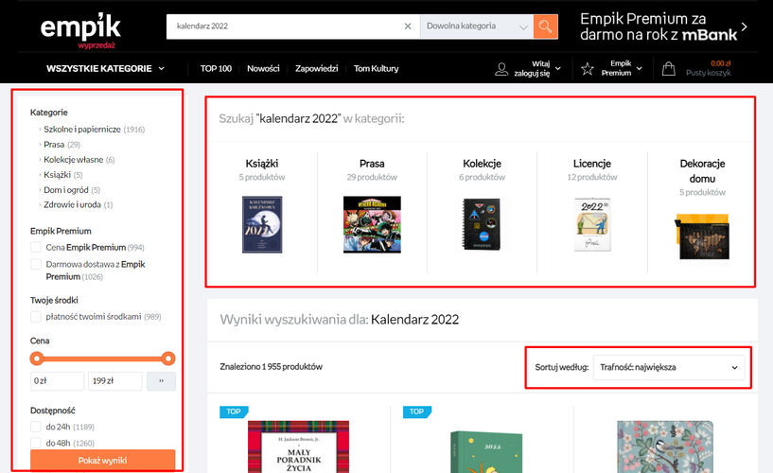Click the Empik Premium star icon

[588, 69]
